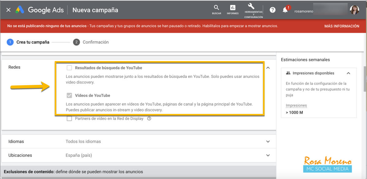
Task: Expand the Ubicaciones section
Action: (268, 155)
